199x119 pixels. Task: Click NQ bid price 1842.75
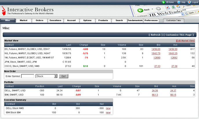(x=156, y=53)
